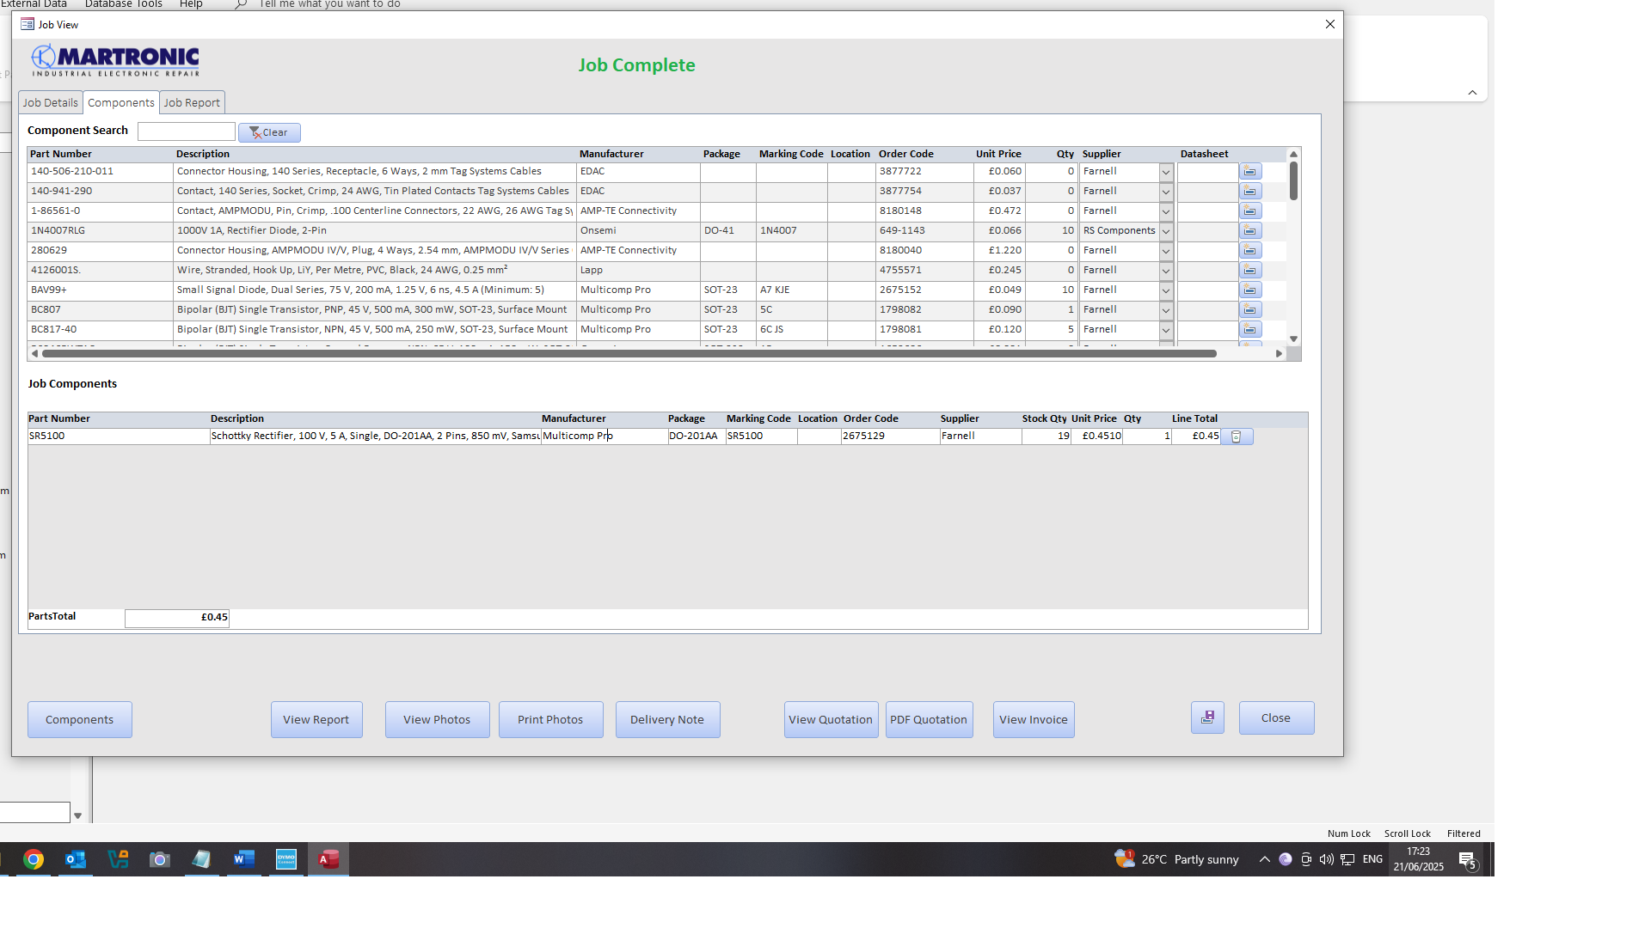1651x928 pixels.
Task: Open the notification center icon
Action: [1468, 860]
